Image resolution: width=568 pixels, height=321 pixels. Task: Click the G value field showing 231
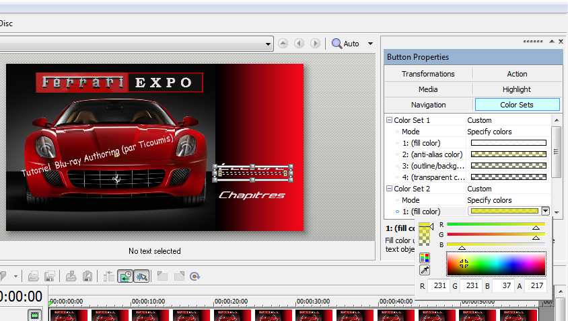pyautogui.click(x=471, y=285)
